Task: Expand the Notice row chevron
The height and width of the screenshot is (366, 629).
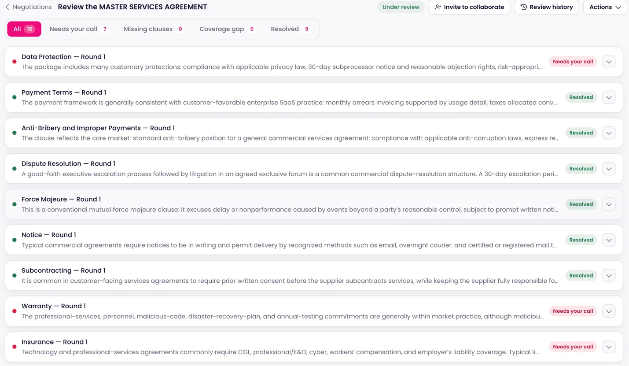Action: click(x=609, y=240)
